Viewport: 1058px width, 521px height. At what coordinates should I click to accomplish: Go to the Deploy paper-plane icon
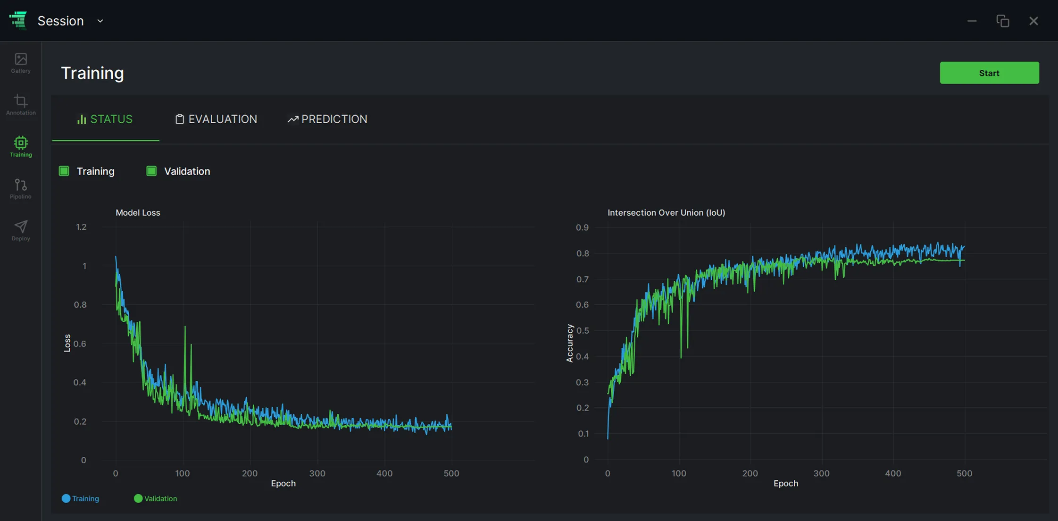coord(21,226)
